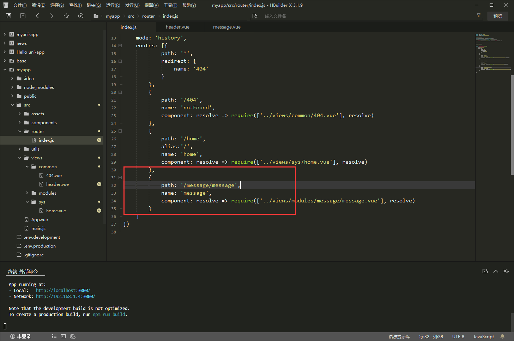
Task: Switch to the header.vue tab
Action: pyautogui.click(x=177, y=27)
